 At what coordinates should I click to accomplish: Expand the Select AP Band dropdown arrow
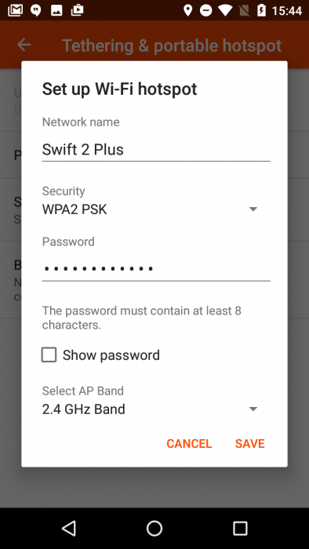(253, 409)
